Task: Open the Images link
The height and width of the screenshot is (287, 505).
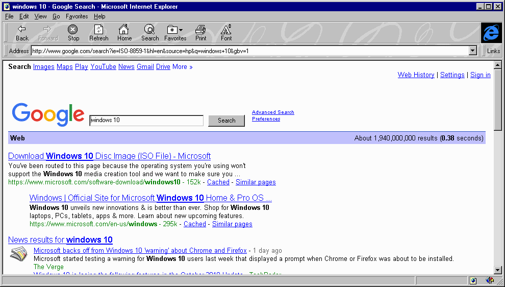Action: pos(43,67)
